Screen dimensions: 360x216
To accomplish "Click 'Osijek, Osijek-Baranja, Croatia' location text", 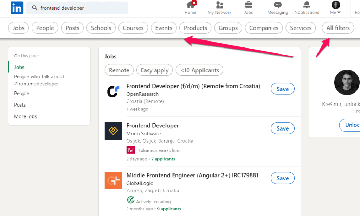I will click(x=160, y=141).
